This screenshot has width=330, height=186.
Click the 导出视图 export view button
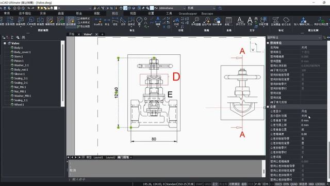[x=84, y=26]
